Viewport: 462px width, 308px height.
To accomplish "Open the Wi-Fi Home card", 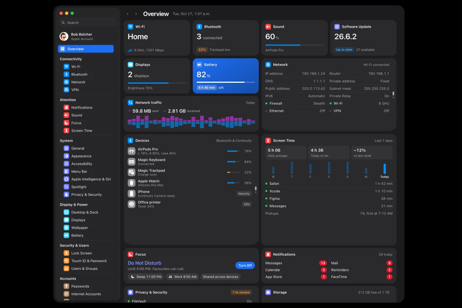I will click(157, 38).
